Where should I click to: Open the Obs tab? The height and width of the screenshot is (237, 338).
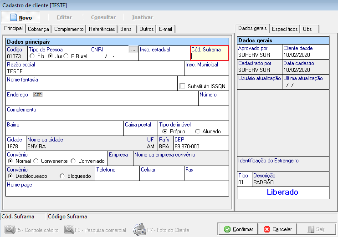click(x=307, y=29)
